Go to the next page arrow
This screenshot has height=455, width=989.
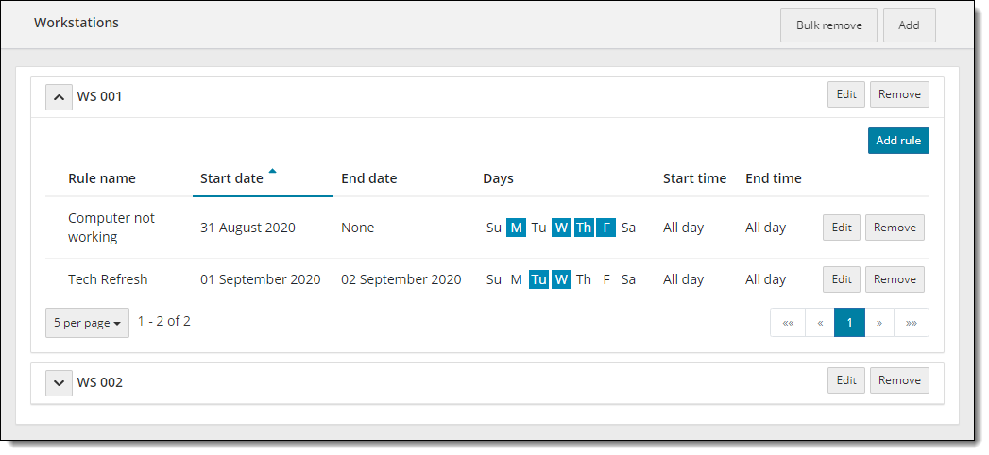pyautogui.click(x=879, y=322)
